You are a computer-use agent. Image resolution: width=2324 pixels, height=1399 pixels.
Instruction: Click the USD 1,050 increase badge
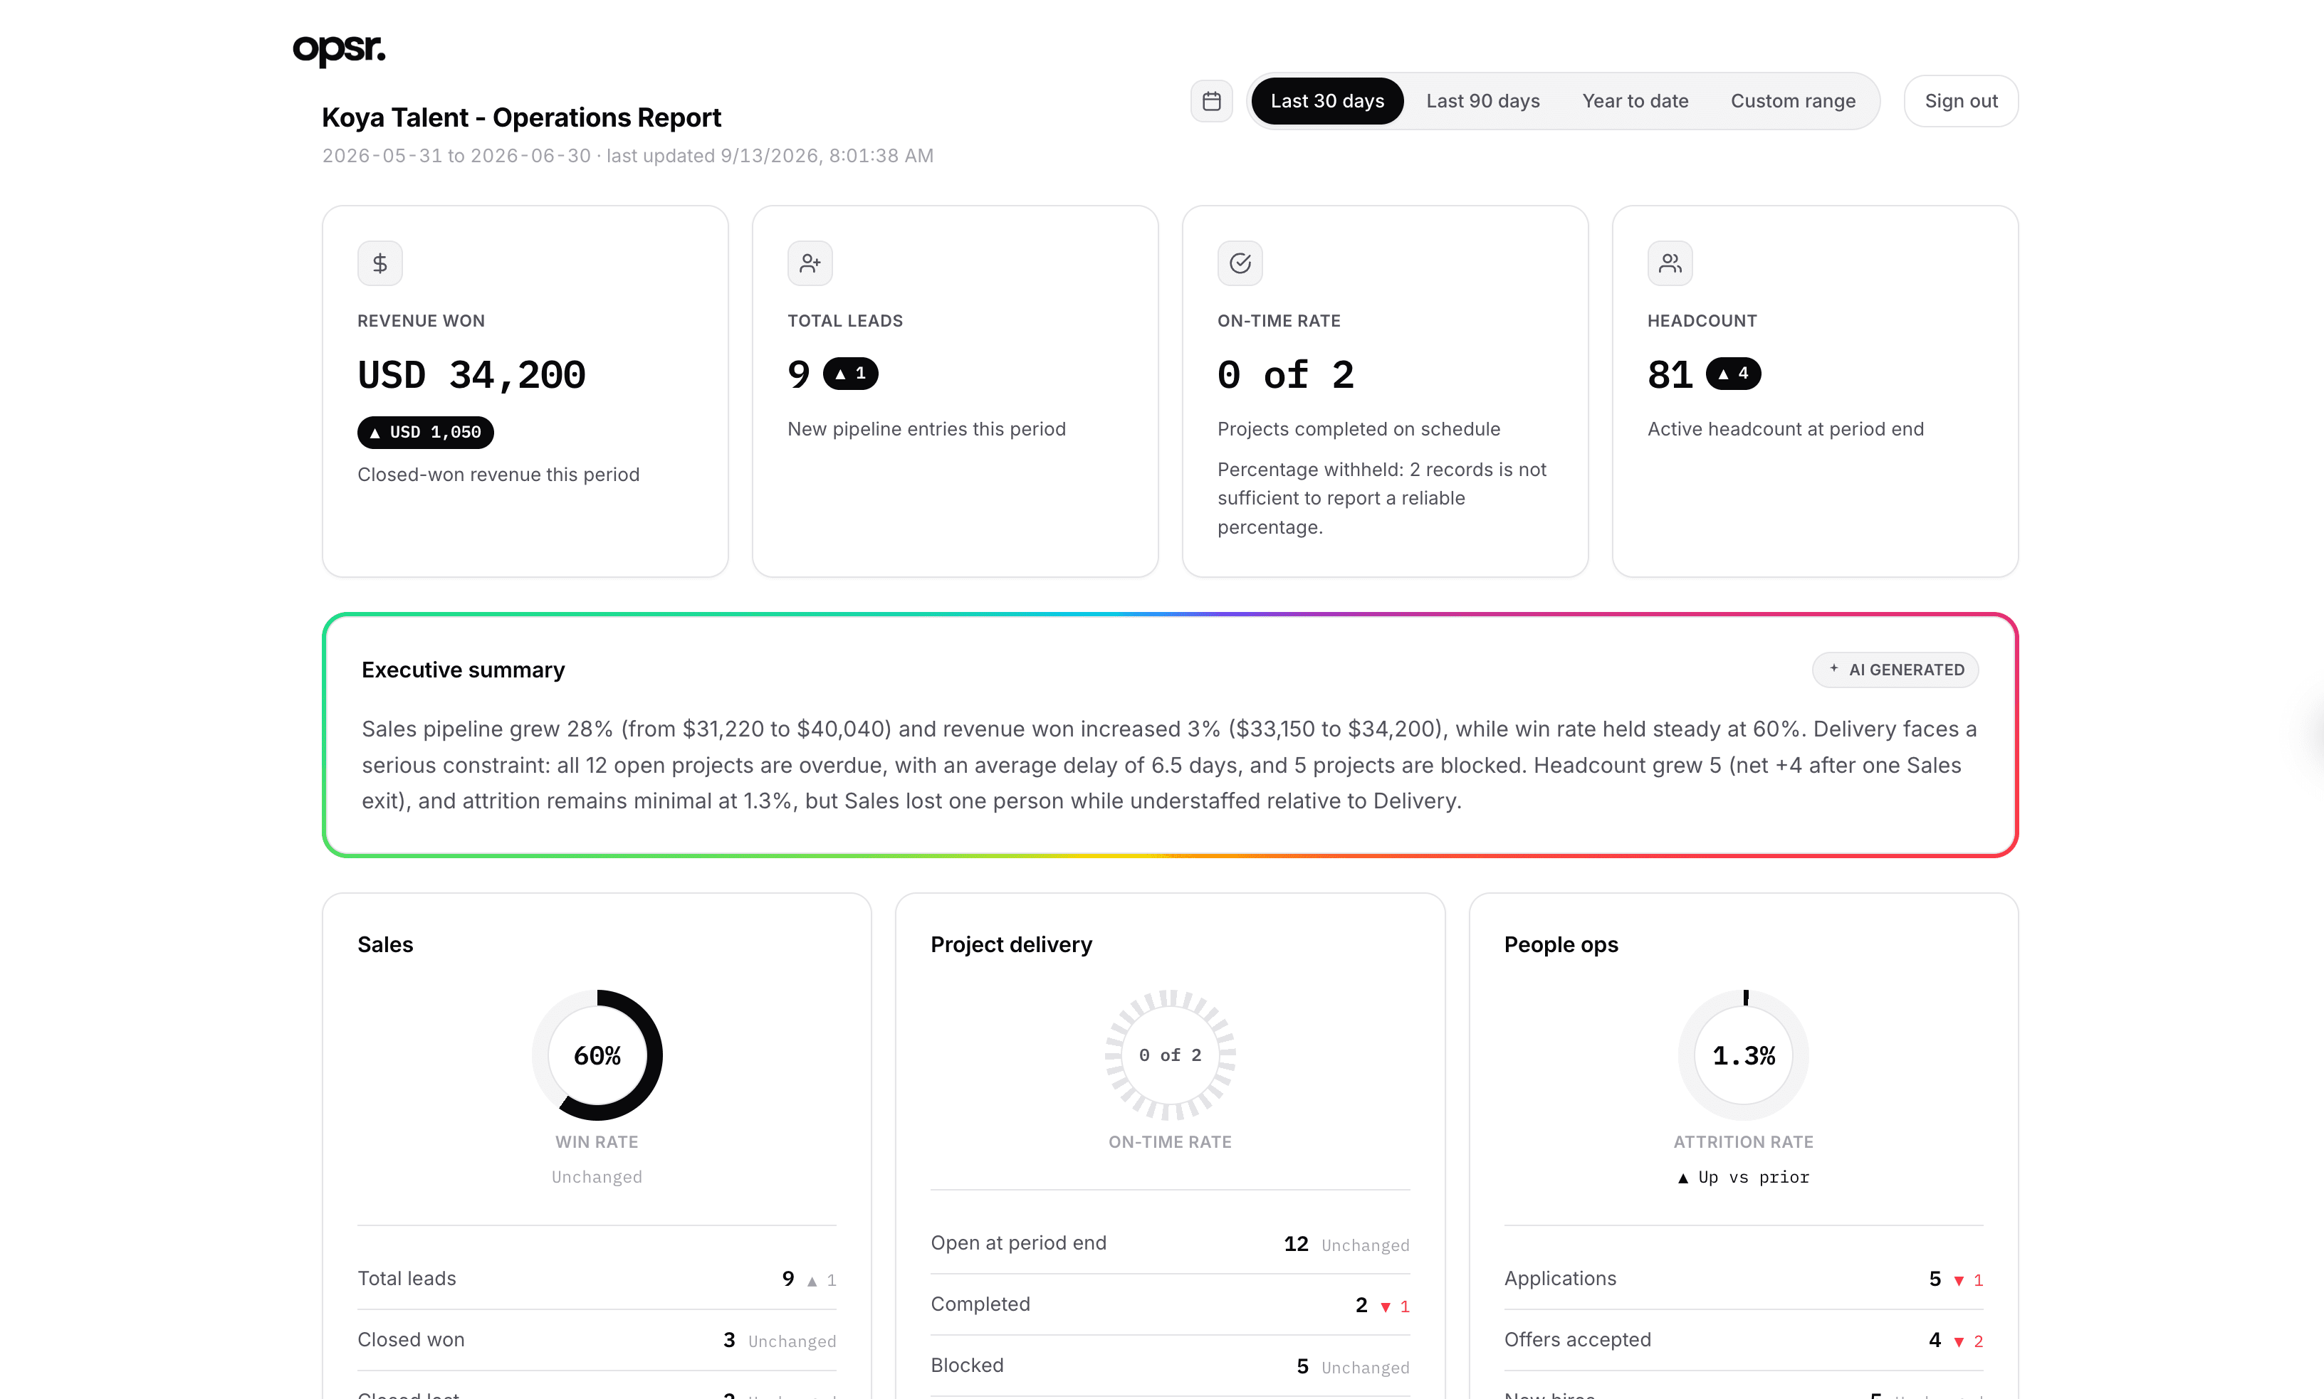pyautogui.click(x=425, y=432)
